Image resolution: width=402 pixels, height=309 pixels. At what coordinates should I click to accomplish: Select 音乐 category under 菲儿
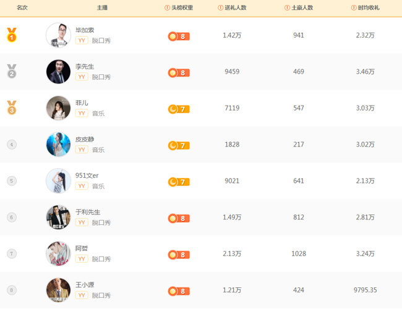[98, 113]
